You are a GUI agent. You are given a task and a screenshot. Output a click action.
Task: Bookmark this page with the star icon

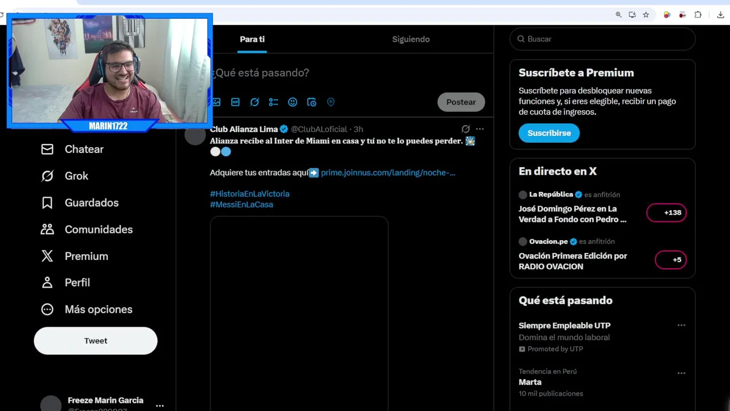click(646, 15)
